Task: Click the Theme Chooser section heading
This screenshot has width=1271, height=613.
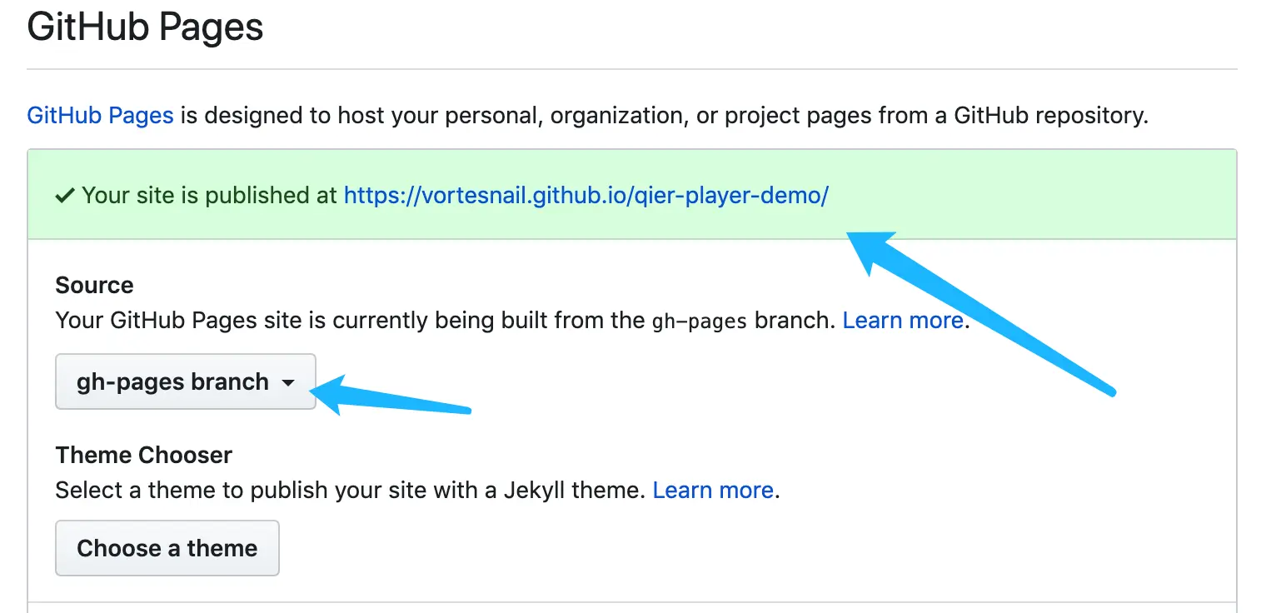Action: [x=144, y=456]
